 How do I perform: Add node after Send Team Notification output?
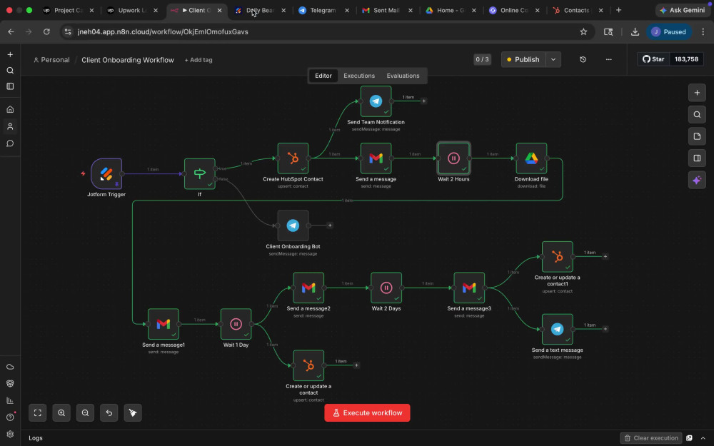pos(423,101)
